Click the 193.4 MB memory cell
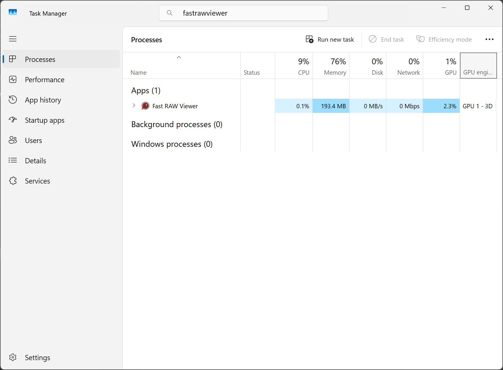The width and height of the screenshot is (503, 370). click(331, 106)
